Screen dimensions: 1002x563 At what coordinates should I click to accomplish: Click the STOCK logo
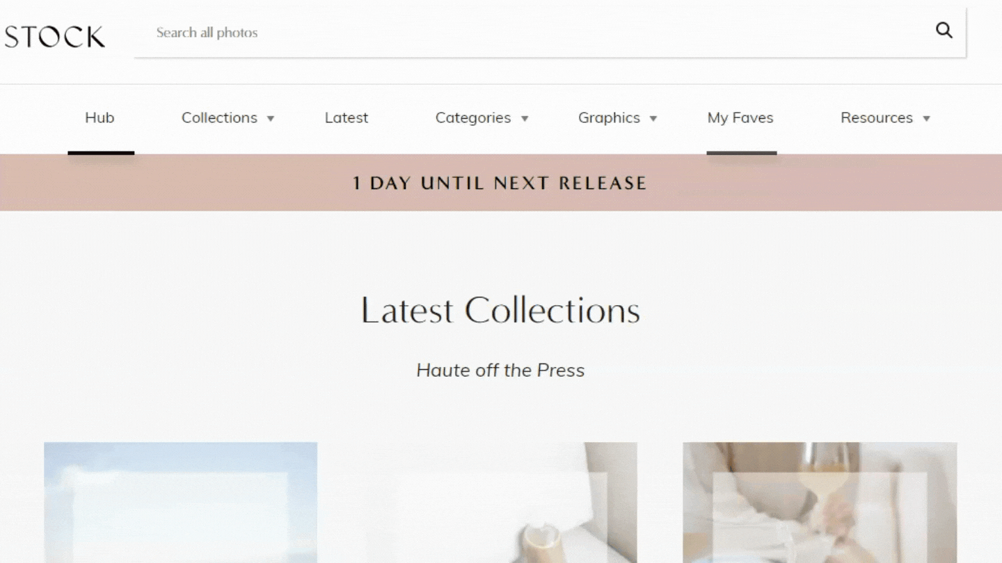point(54,37)
